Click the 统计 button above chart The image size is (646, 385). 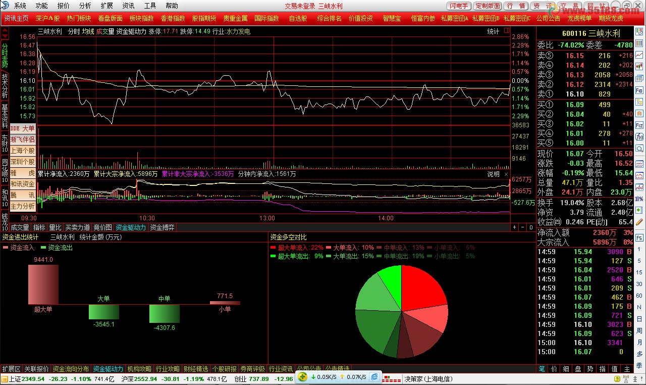coord(493,31)
